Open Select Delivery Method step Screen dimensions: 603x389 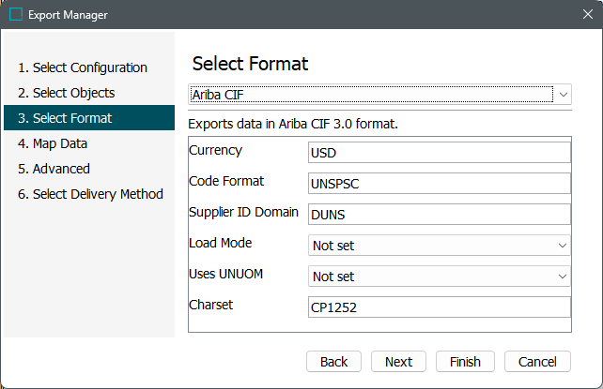click(x=90, y=194)
